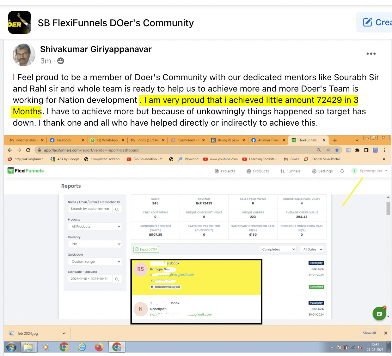Open FlexiFunnels Settings gear
The width and height of the screenshot is (392, 356).
click(x=322, y=171)
